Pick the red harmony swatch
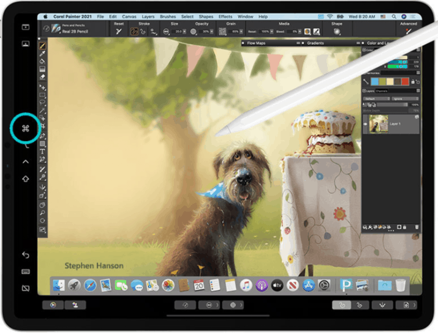This screenshot has height=334, width=438. 405,81
